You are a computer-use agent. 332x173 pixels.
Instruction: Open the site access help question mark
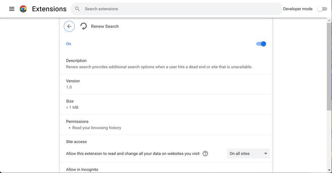(205, 153)
